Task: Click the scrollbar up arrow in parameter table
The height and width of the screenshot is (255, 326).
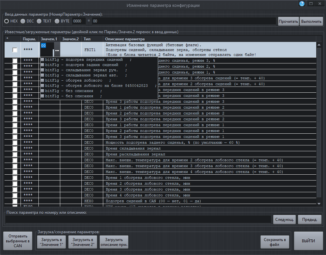Action: tap(319, 45)
